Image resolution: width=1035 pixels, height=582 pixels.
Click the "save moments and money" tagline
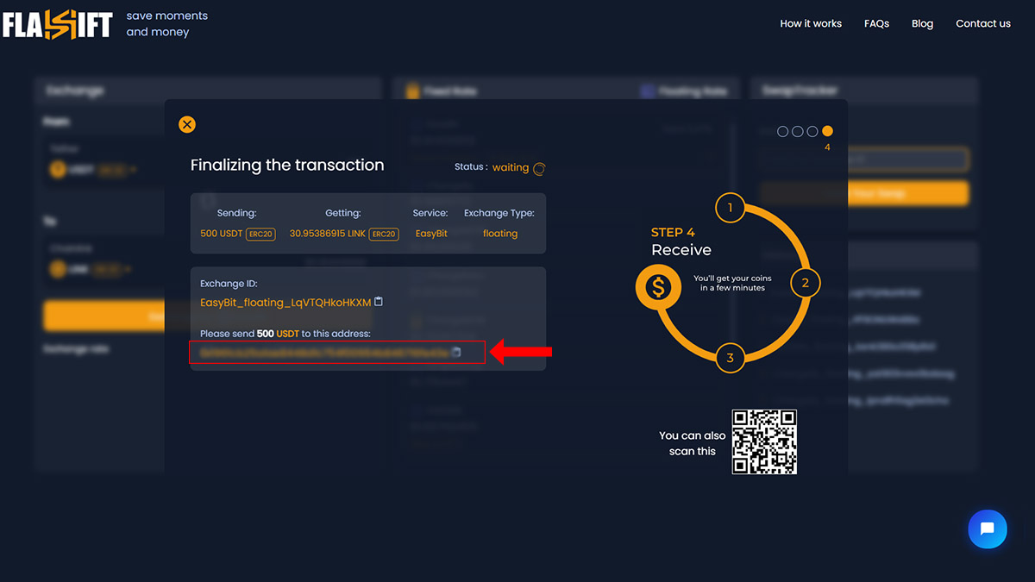pos(167,23)
